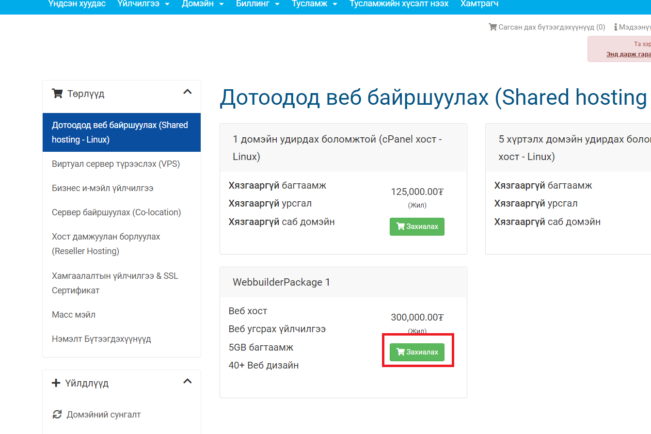Select Дотоодод веб байршуулах (Shared hosting - Linux) category
This screenshot has width=651, height=434.
click(x=122, y=132)
